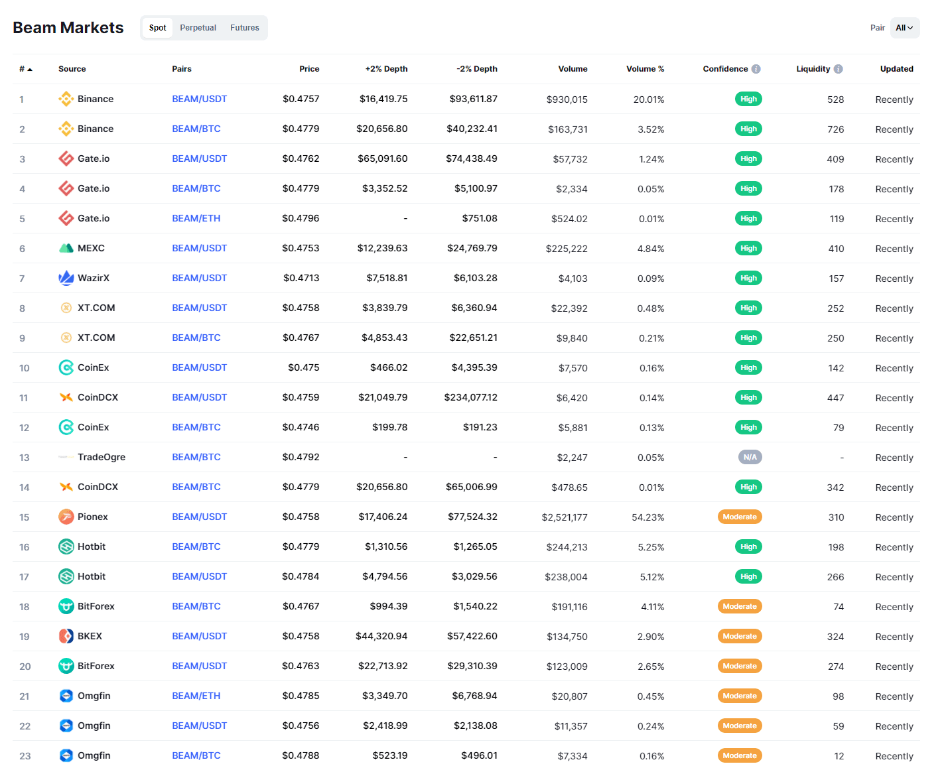The image size is (948, 770).
Task: Click the BKEX logo icon
Action: [x=66, y=636]
